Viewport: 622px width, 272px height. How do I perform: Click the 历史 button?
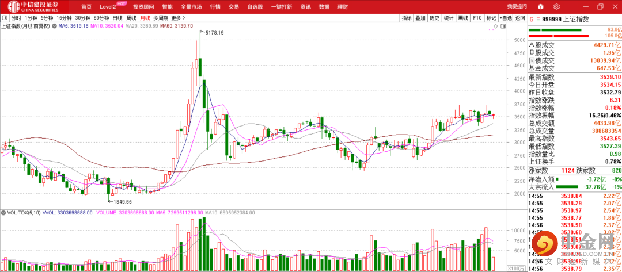434,18
